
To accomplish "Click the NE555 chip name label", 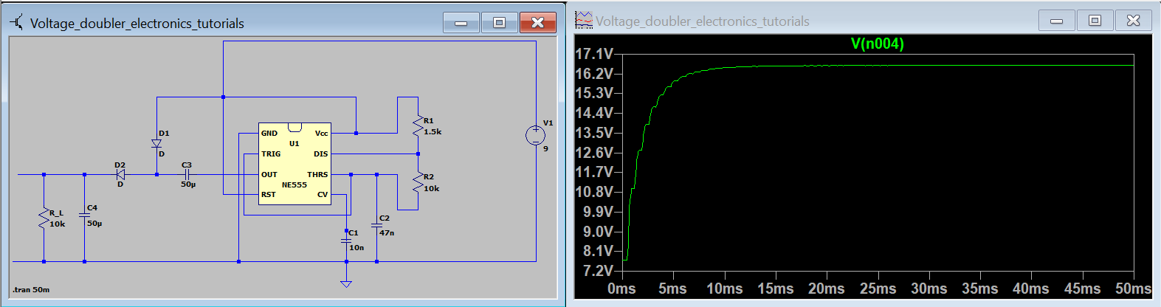I will pyautogui.click(x=294, y=185).
